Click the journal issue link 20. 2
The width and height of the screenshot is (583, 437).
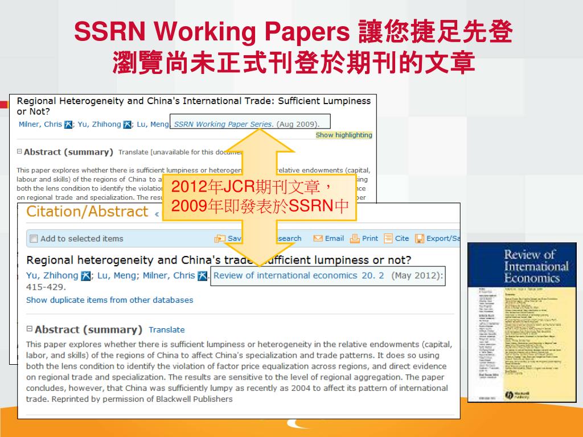pos(373,275)
